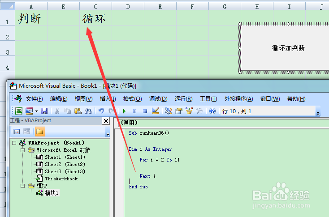This screenshot has height=217, width=329.
Task: Click the cursor position box showing 行 10, 列 1
Action: pyautogui.click(x=268, y=111)
